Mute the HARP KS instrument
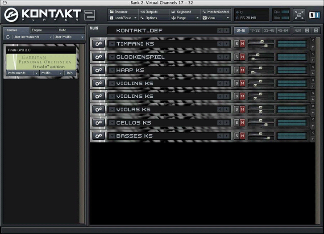 (242, 70)
